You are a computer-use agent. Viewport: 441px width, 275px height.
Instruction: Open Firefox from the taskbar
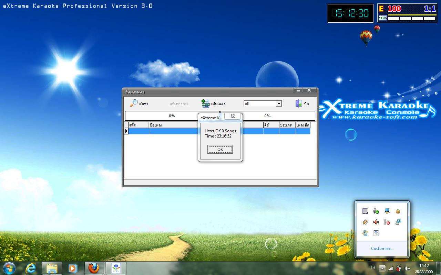coord(94,268)
